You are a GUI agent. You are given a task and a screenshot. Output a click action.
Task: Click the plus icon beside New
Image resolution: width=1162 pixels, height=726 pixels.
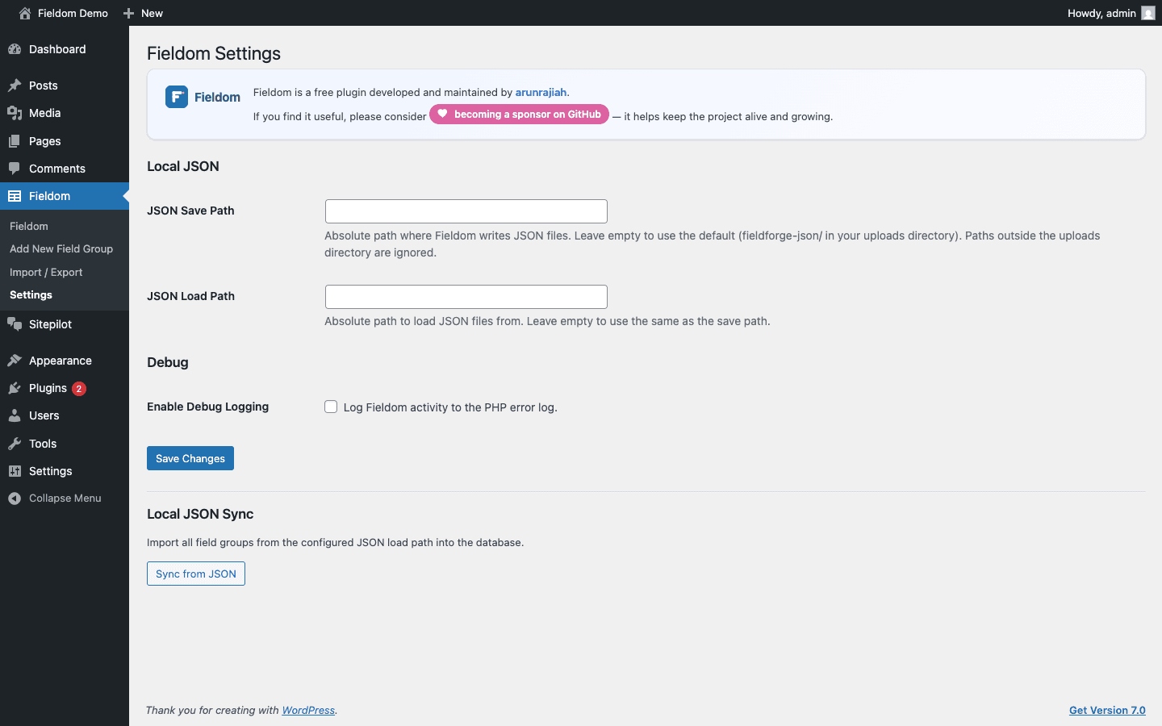click(128, 13)
